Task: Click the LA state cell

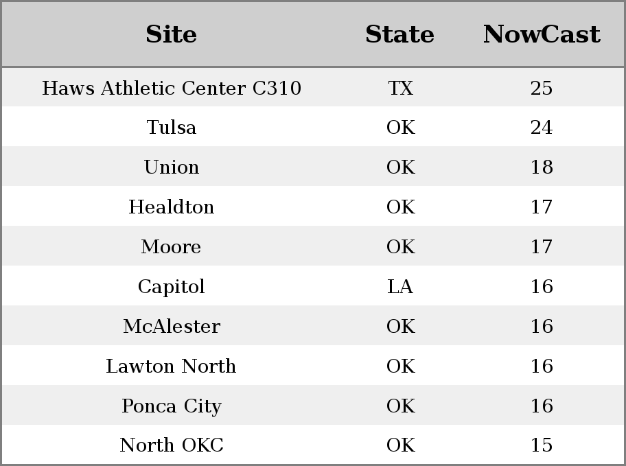Action: pos(400,287)
